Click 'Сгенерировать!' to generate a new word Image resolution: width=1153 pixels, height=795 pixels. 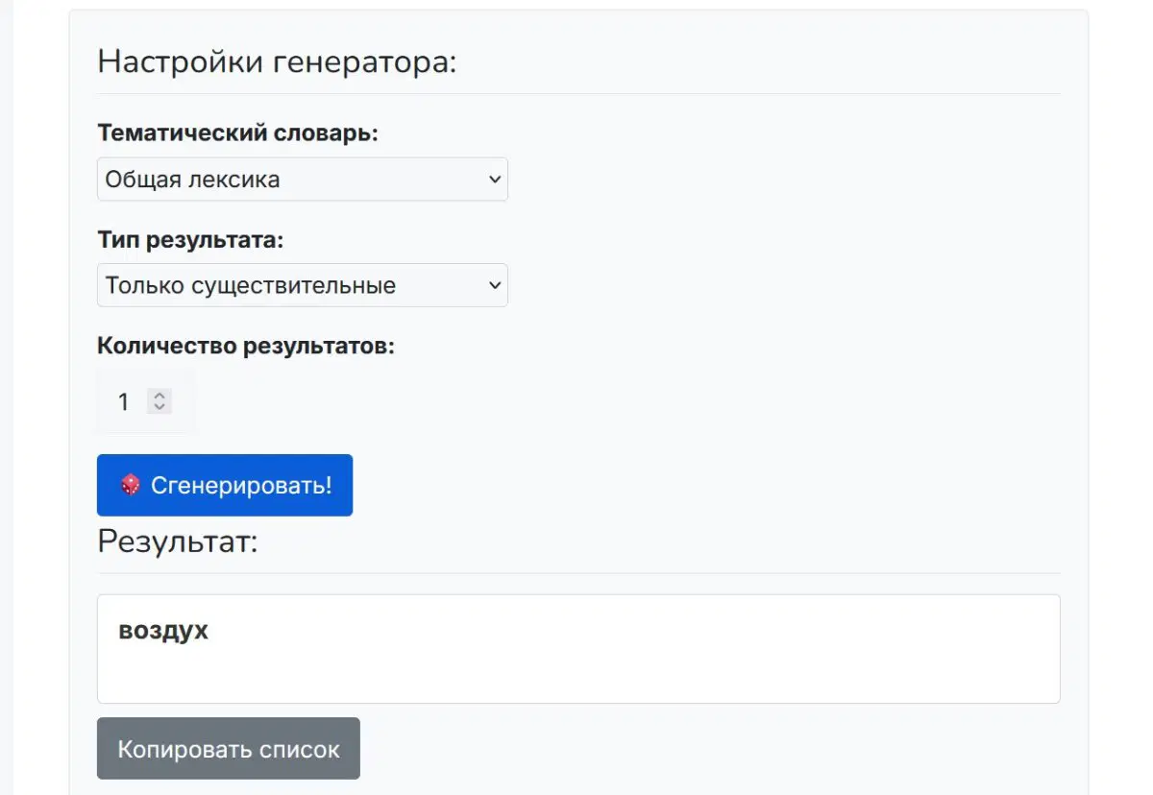(x=224, y=485)
